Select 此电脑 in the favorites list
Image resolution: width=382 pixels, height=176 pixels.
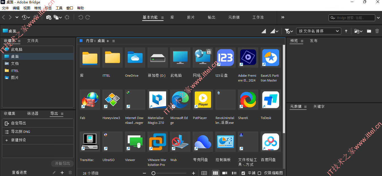pyautogui.click(x=38, y=49)
